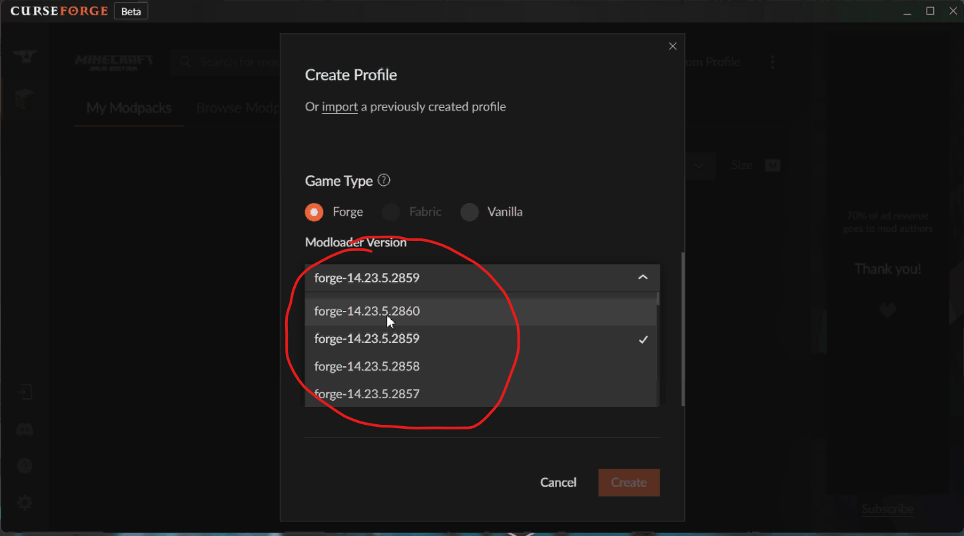Switch to My Modpacks tab
Viewport: 964px width, 536px height.
[x=129, y=108]
